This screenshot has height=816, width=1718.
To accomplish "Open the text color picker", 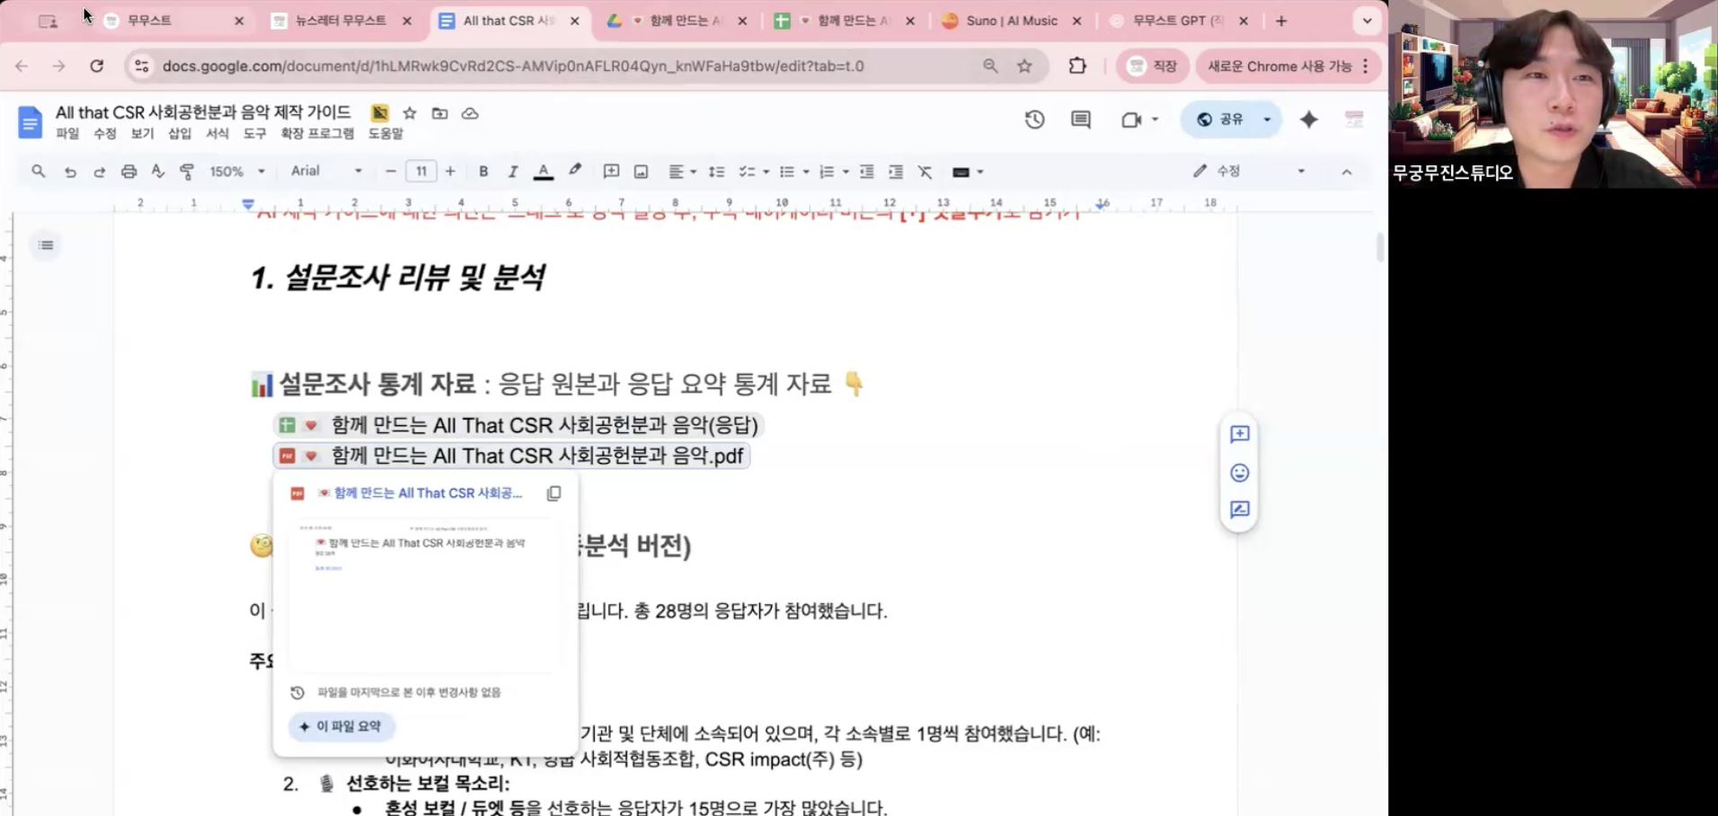I will point(543,172).
